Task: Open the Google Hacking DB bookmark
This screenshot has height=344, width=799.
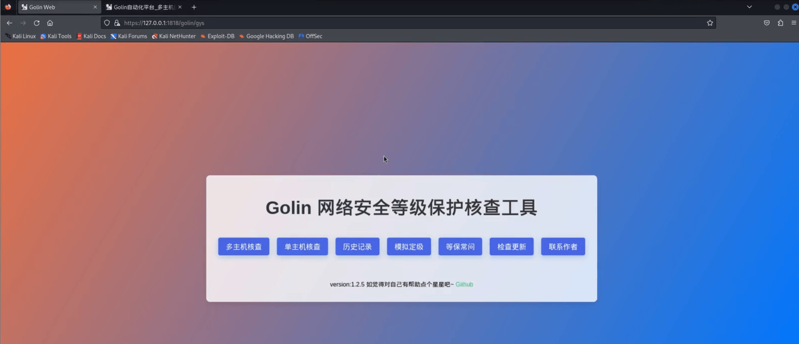Action: tap(266, 36)
